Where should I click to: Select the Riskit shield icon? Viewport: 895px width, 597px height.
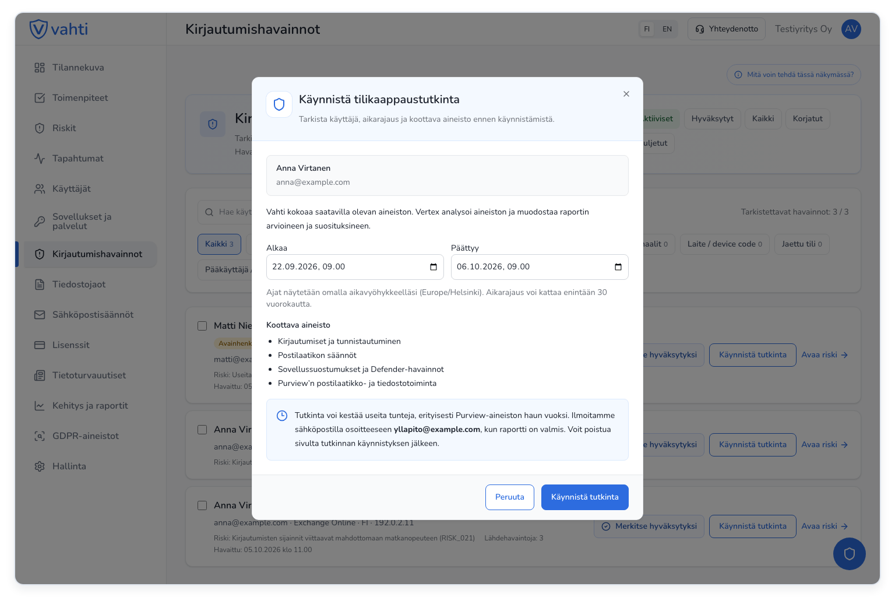tap(40, 128)
